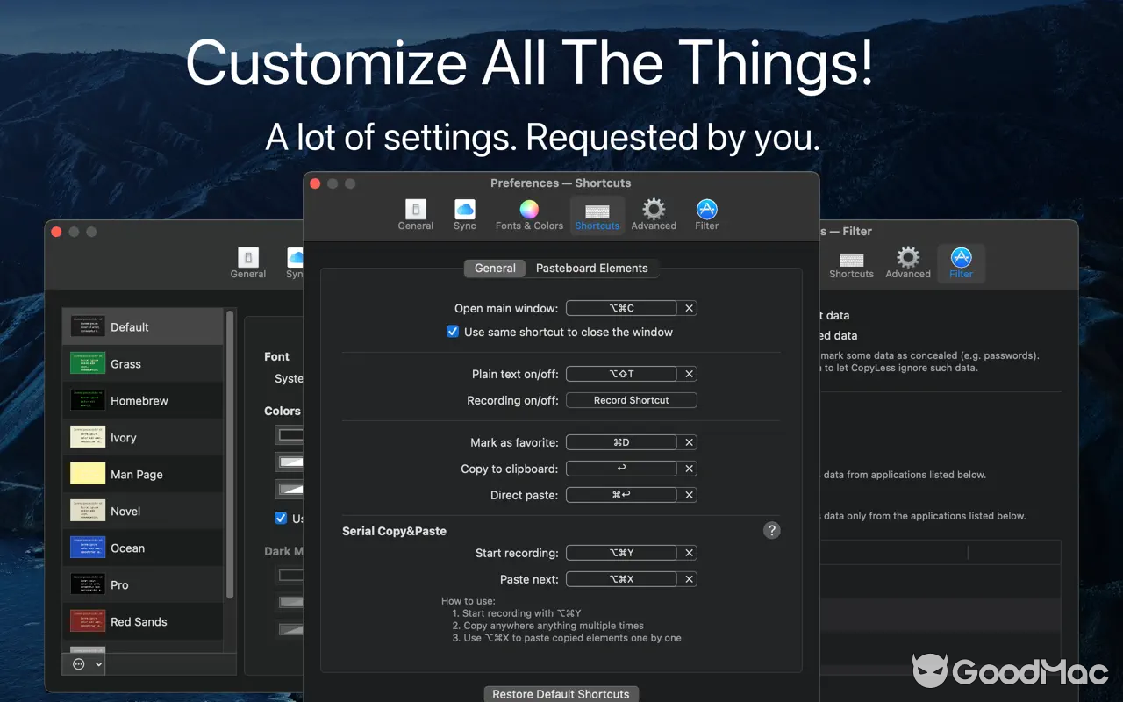Uncheck 'Use same shortcut to close the window'
This screenshot has height=702, width=1123.
[x=453, y=332]
